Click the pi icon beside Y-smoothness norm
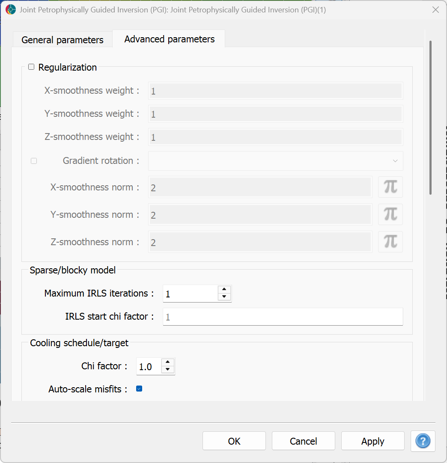This screenshot has height=463, width=447. 390,214
